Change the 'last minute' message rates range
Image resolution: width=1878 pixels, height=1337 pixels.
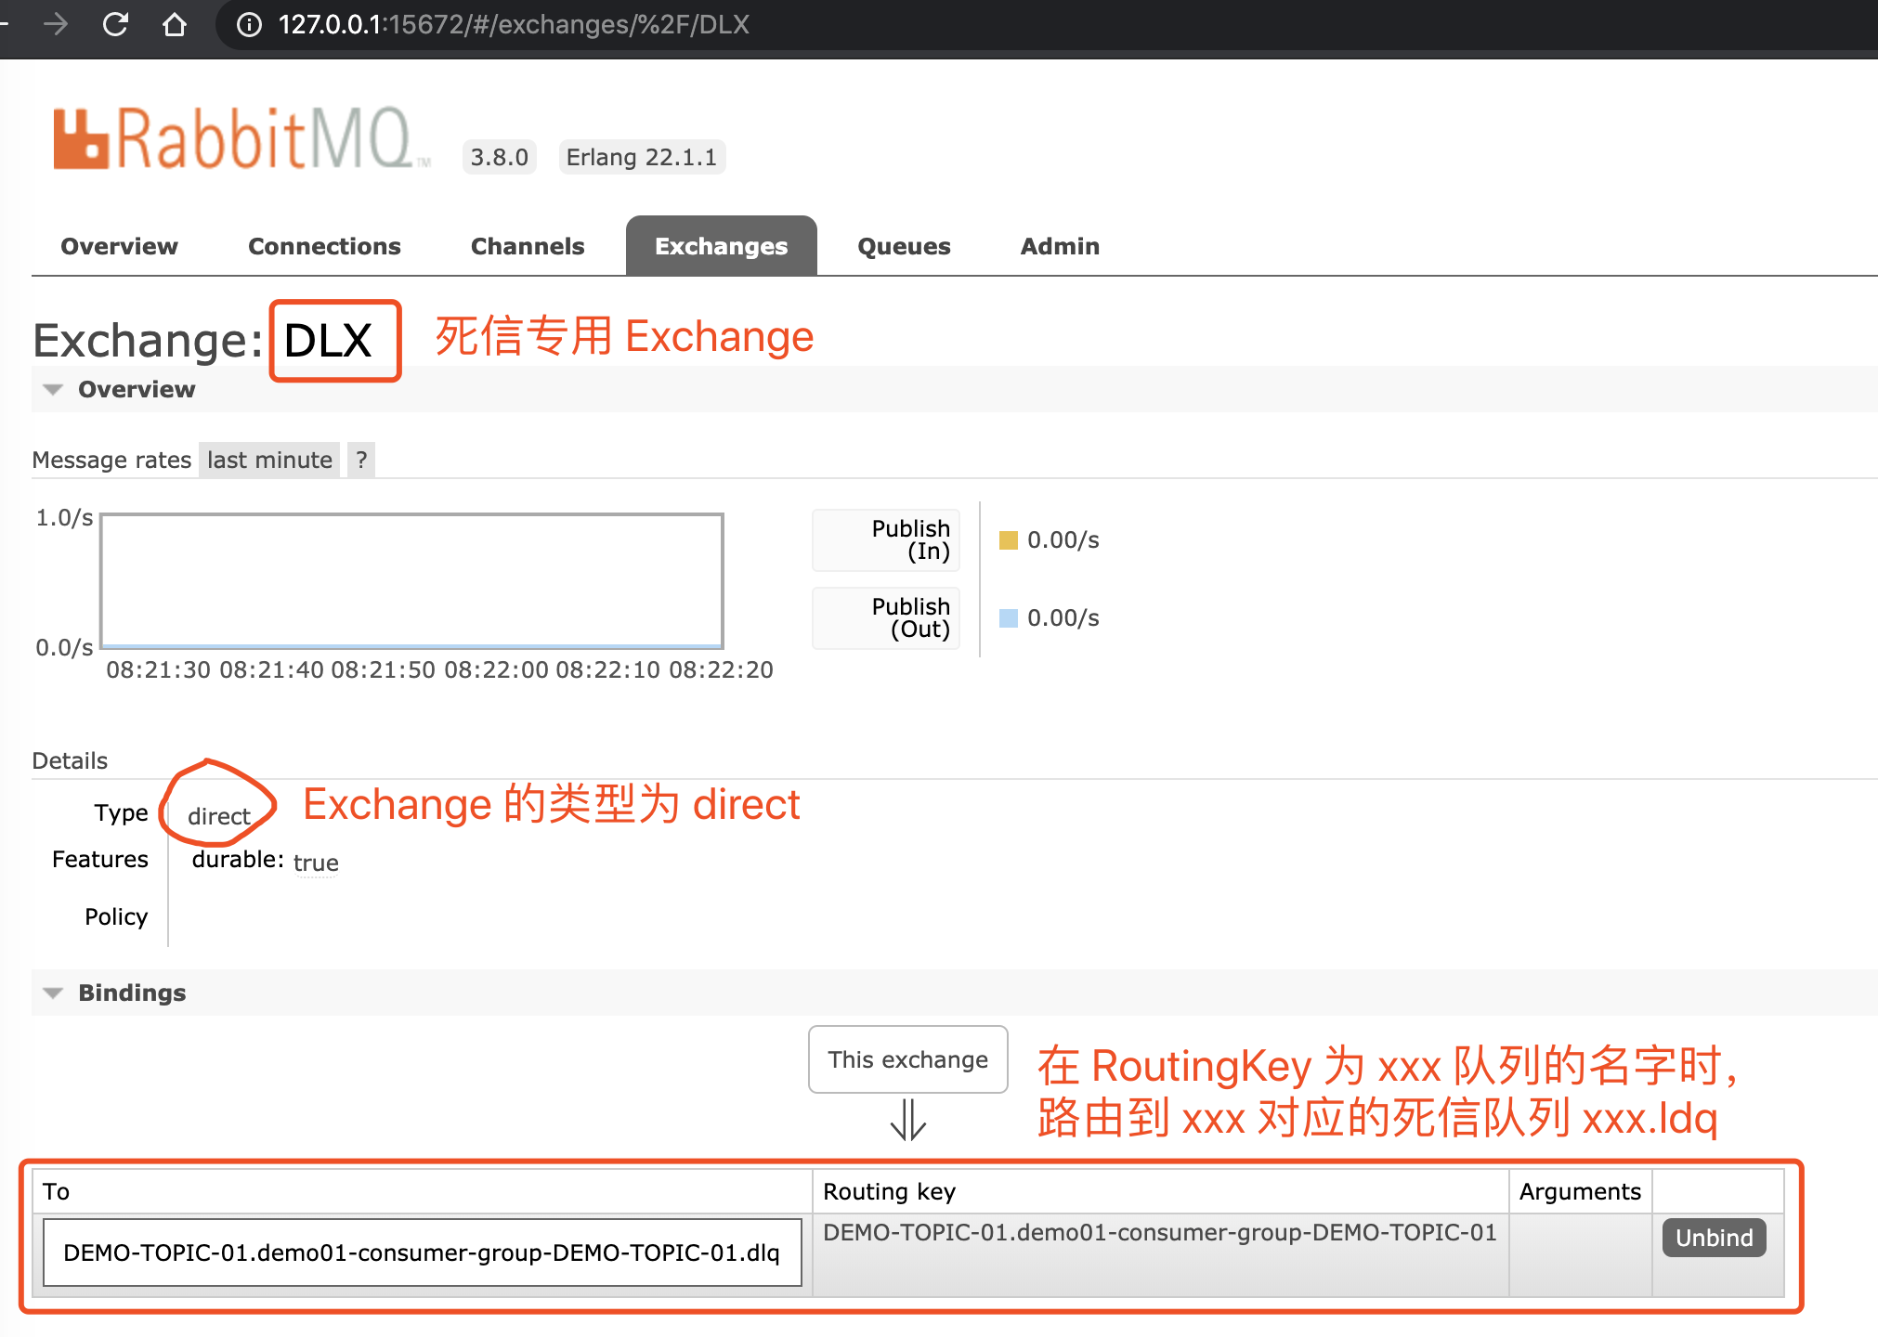pyautogui.click(x=269, y=461)
